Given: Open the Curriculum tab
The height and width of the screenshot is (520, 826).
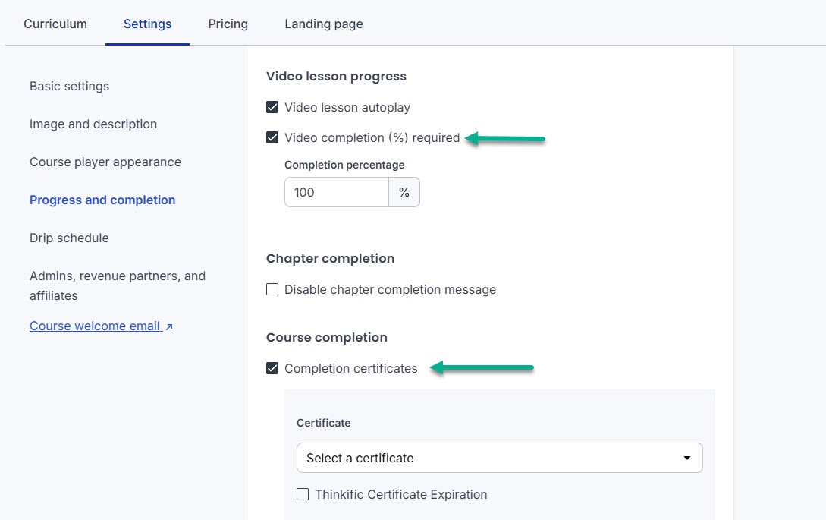Looking at the screenshot, I should (x=55, y=24).
